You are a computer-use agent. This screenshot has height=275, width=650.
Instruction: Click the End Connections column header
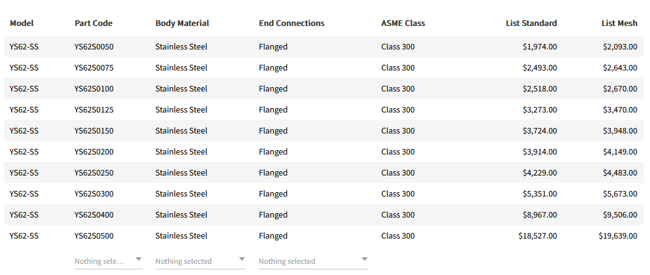point(292,23)
